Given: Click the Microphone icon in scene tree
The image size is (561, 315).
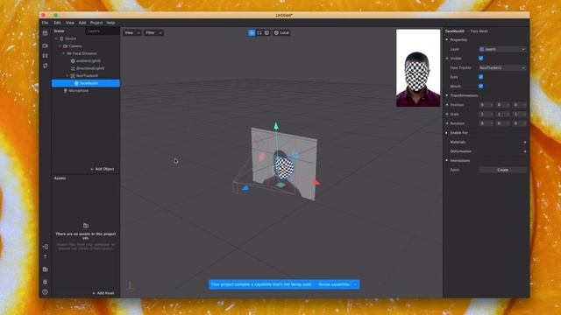Looking at the screenshot, I should click(x=66, y=91).
